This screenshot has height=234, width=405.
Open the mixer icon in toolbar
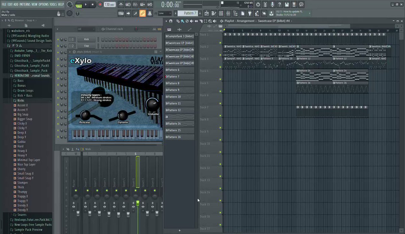228,13
